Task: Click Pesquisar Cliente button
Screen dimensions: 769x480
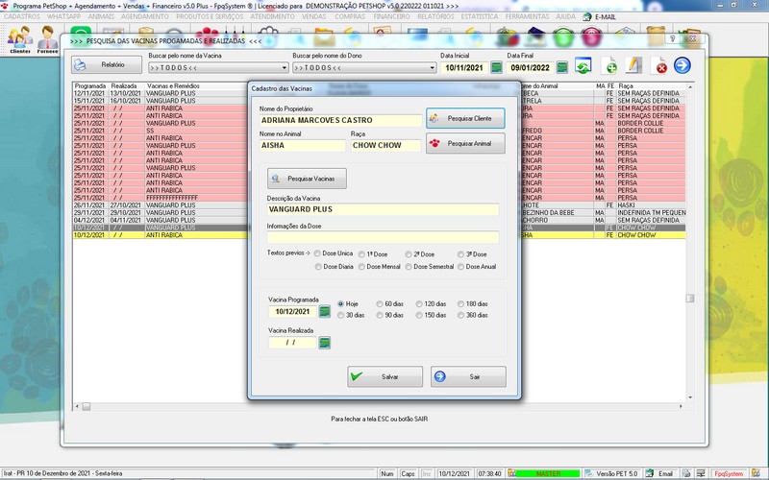Action: tap(465, 118)
